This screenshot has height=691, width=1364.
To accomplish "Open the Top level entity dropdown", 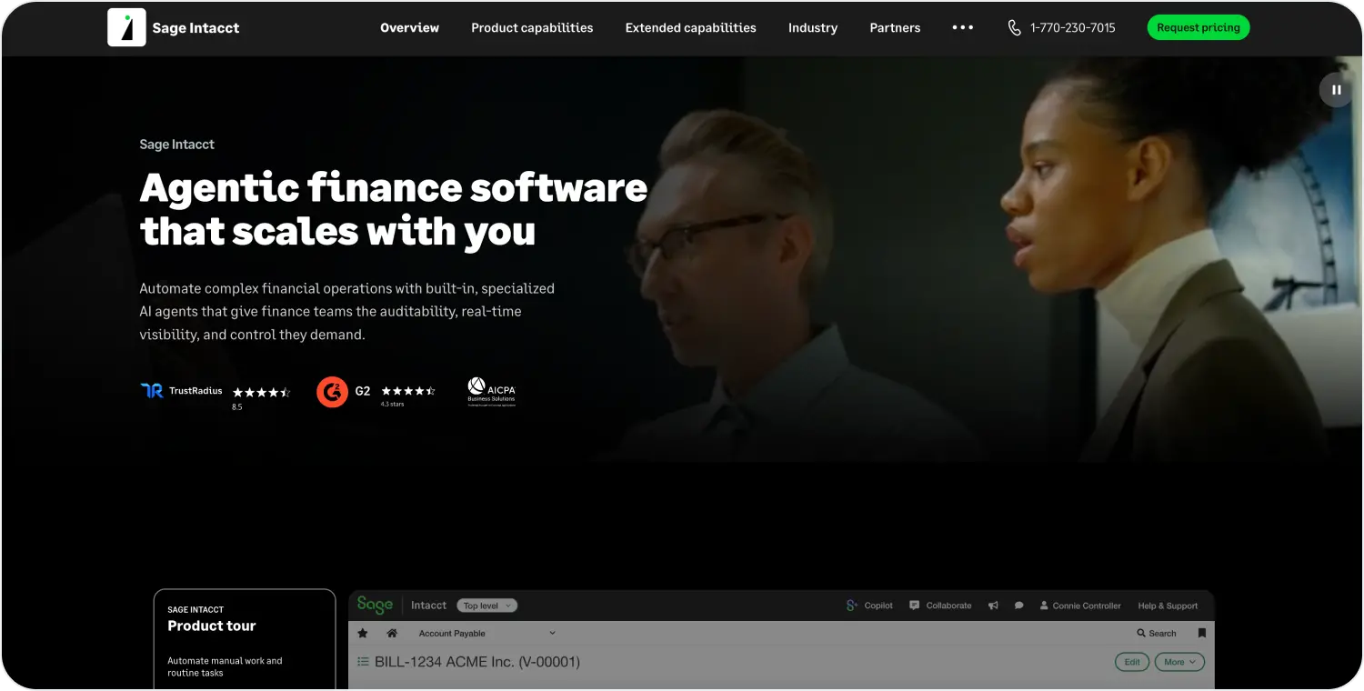I will [x=486, y=606].
